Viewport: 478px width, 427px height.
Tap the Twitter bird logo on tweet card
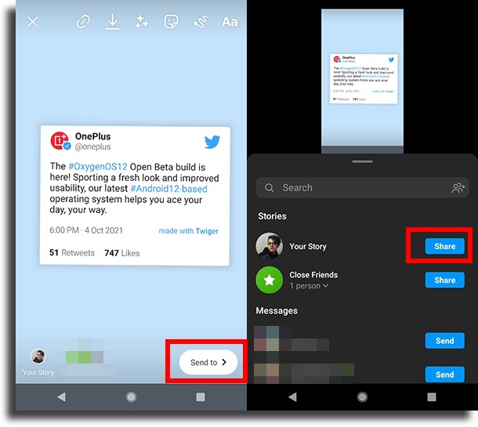click(x=212, y=142)
